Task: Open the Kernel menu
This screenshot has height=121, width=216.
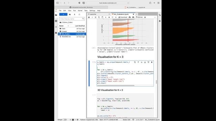Action: (80, 10)
